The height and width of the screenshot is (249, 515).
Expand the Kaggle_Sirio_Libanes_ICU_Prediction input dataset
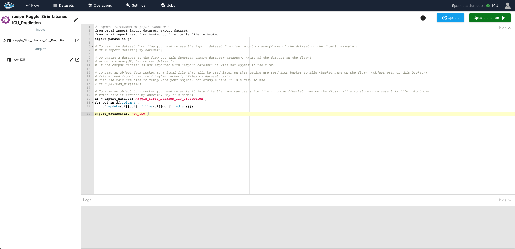click(x=5, y=40)
